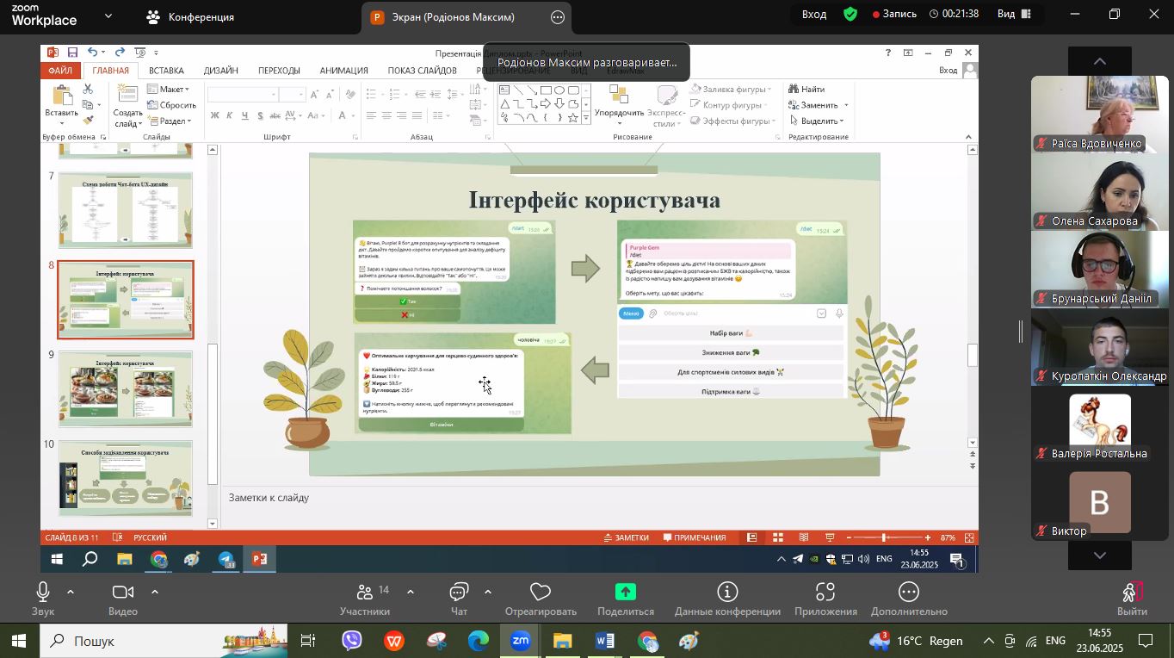
Task: Center text in paragraph group
Action: (386, 116)
